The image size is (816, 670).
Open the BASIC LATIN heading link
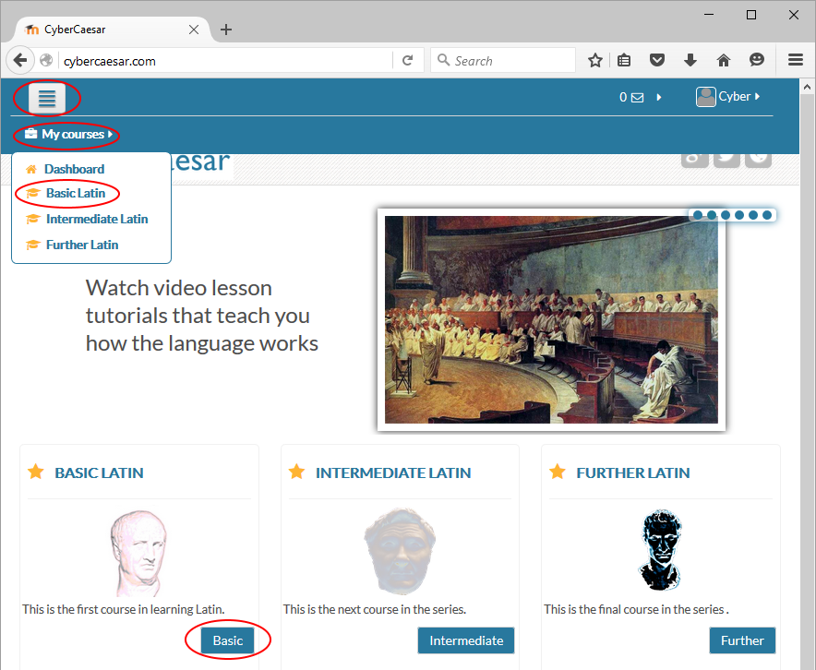(99, 473)
